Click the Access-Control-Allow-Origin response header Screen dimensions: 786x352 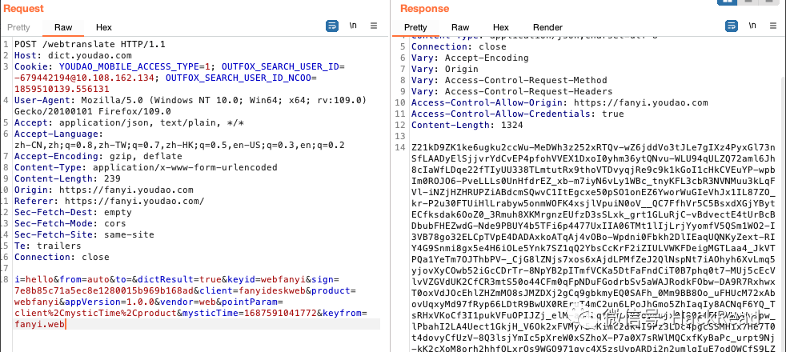pyautogui.click(x=559, y=102)
